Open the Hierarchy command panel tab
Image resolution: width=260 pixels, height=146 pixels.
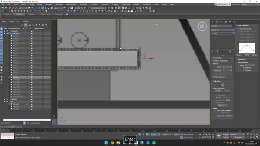(221, 22)
